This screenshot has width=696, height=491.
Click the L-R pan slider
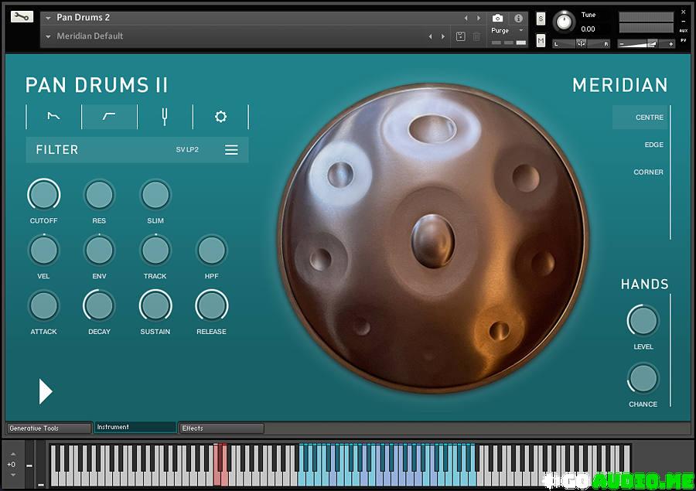point(581,43)
